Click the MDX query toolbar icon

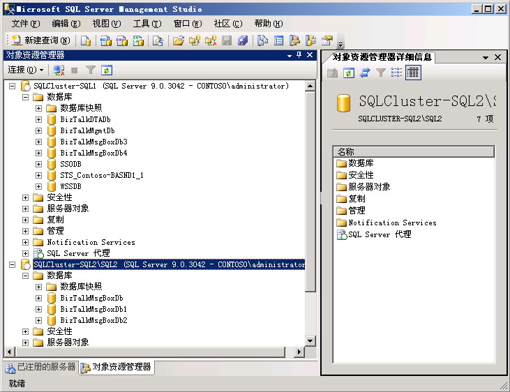[x=106, y=40]
